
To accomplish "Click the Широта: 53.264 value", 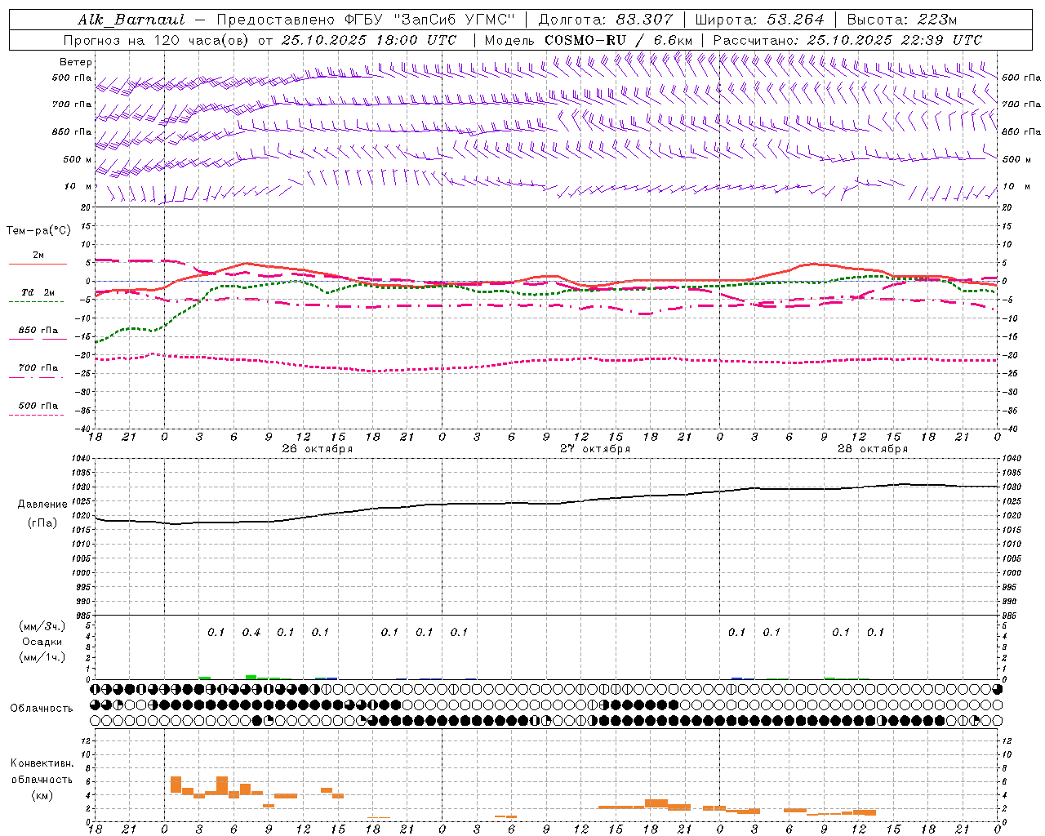I will pyautogui.click(x=759, y=20).
